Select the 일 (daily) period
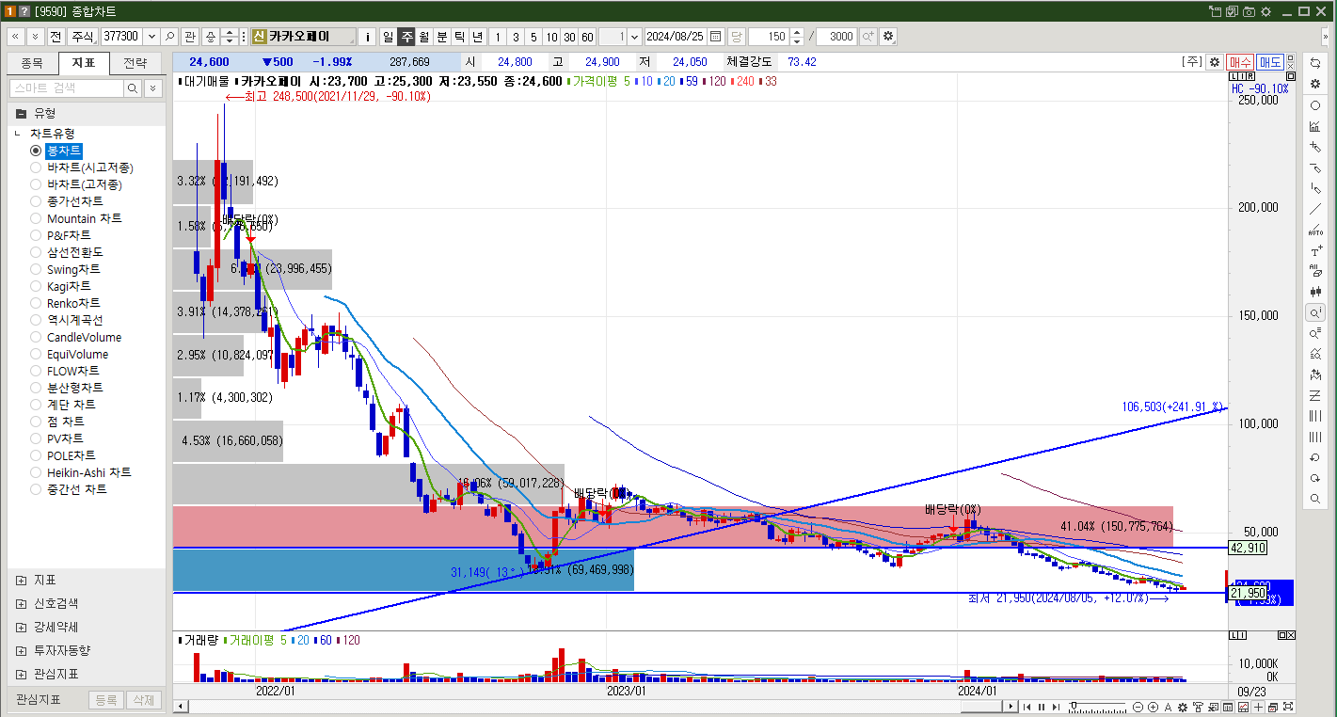 point(388,37)
